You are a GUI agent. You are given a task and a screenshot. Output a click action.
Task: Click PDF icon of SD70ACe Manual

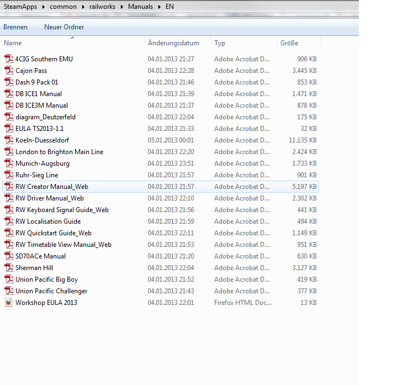pos(9,256)
